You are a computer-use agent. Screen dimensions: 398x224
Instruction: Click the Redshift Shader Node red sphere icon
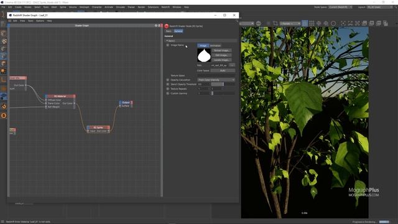tap(167, 26)
